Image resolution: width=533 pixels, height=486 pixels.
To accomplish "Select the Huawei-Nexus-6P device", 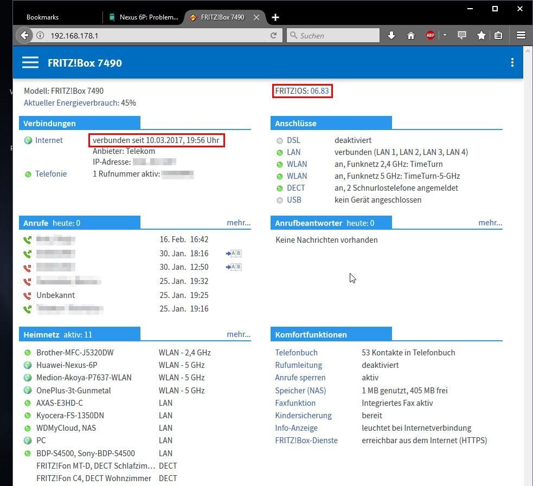I will 67,365.
